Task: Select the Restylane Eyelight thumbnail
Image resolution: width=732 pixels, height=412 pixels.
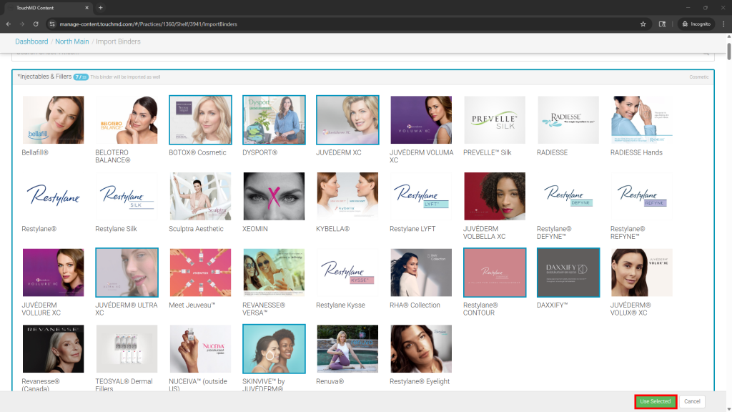Action: click(x=421, y=349)
